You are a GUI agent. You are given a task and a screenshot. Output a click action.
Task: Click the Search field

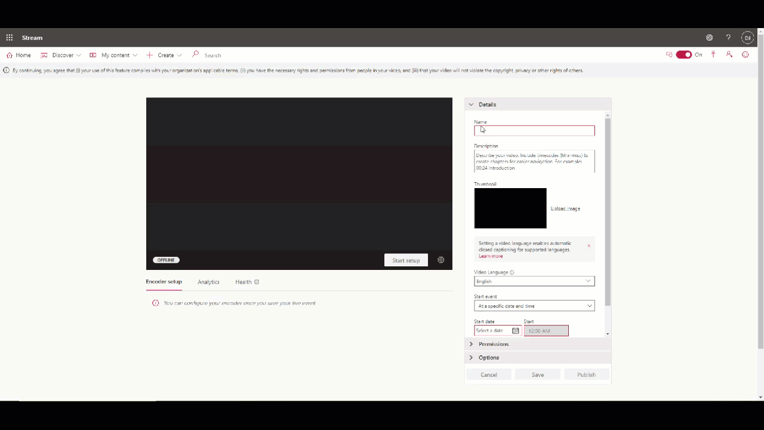(x=213, y=55)
